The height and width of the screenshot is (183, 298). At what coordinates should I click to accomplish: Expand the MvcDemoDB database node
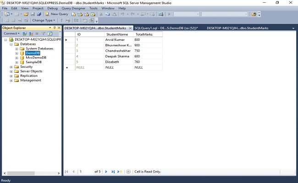pos(17,58)
